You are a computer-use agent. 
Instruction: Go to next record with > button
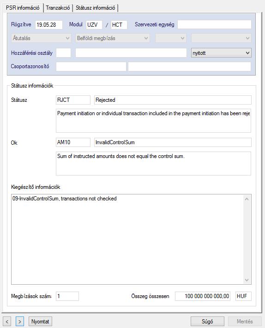click(x=20, y=321)
